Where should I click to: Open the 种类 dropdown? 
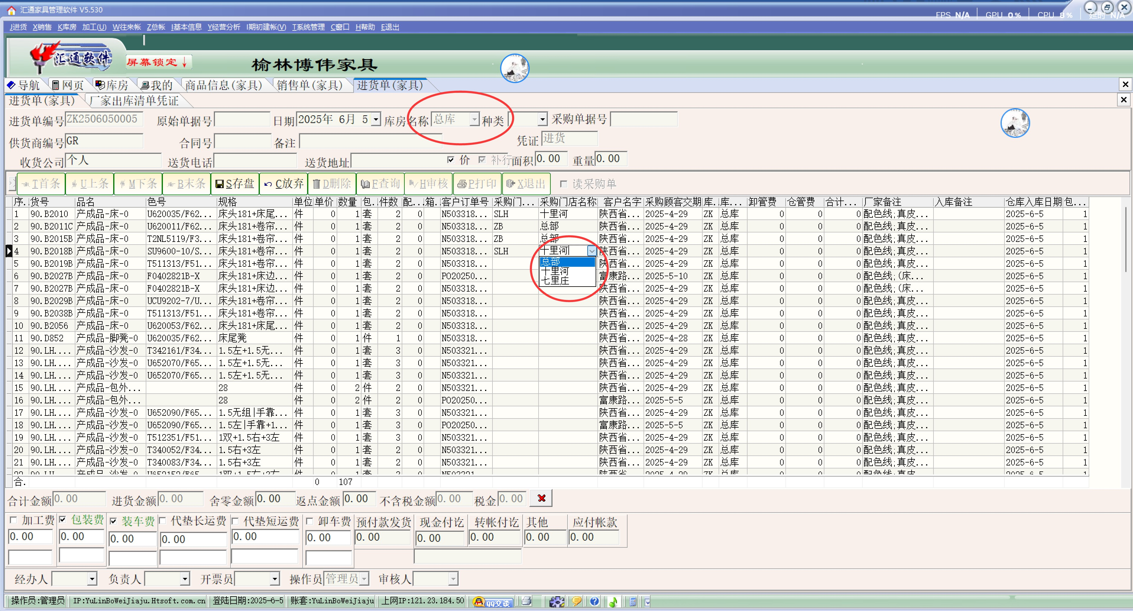coord(542,119)
